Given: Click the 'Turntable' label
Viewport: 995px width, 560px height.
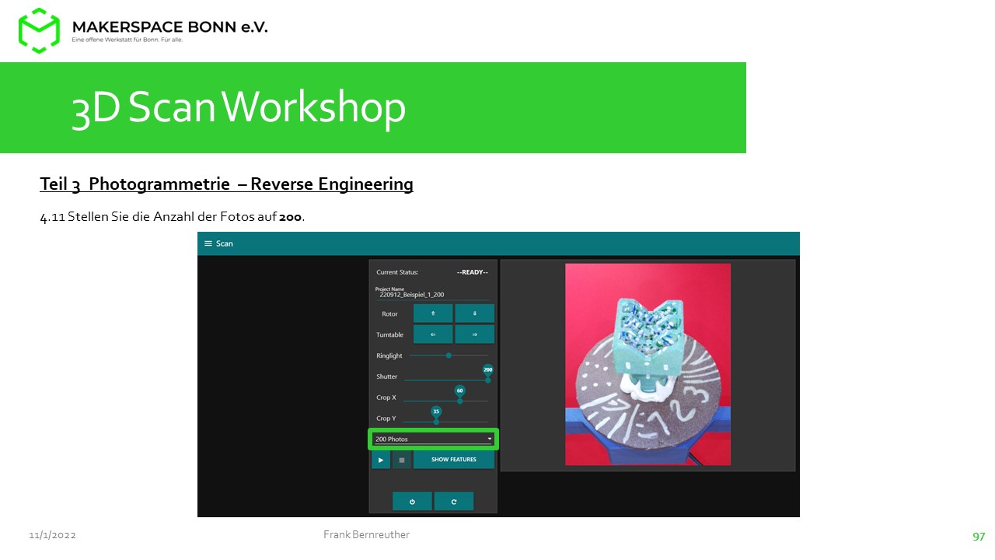Looking at the screenshot, I should [389, 335].
